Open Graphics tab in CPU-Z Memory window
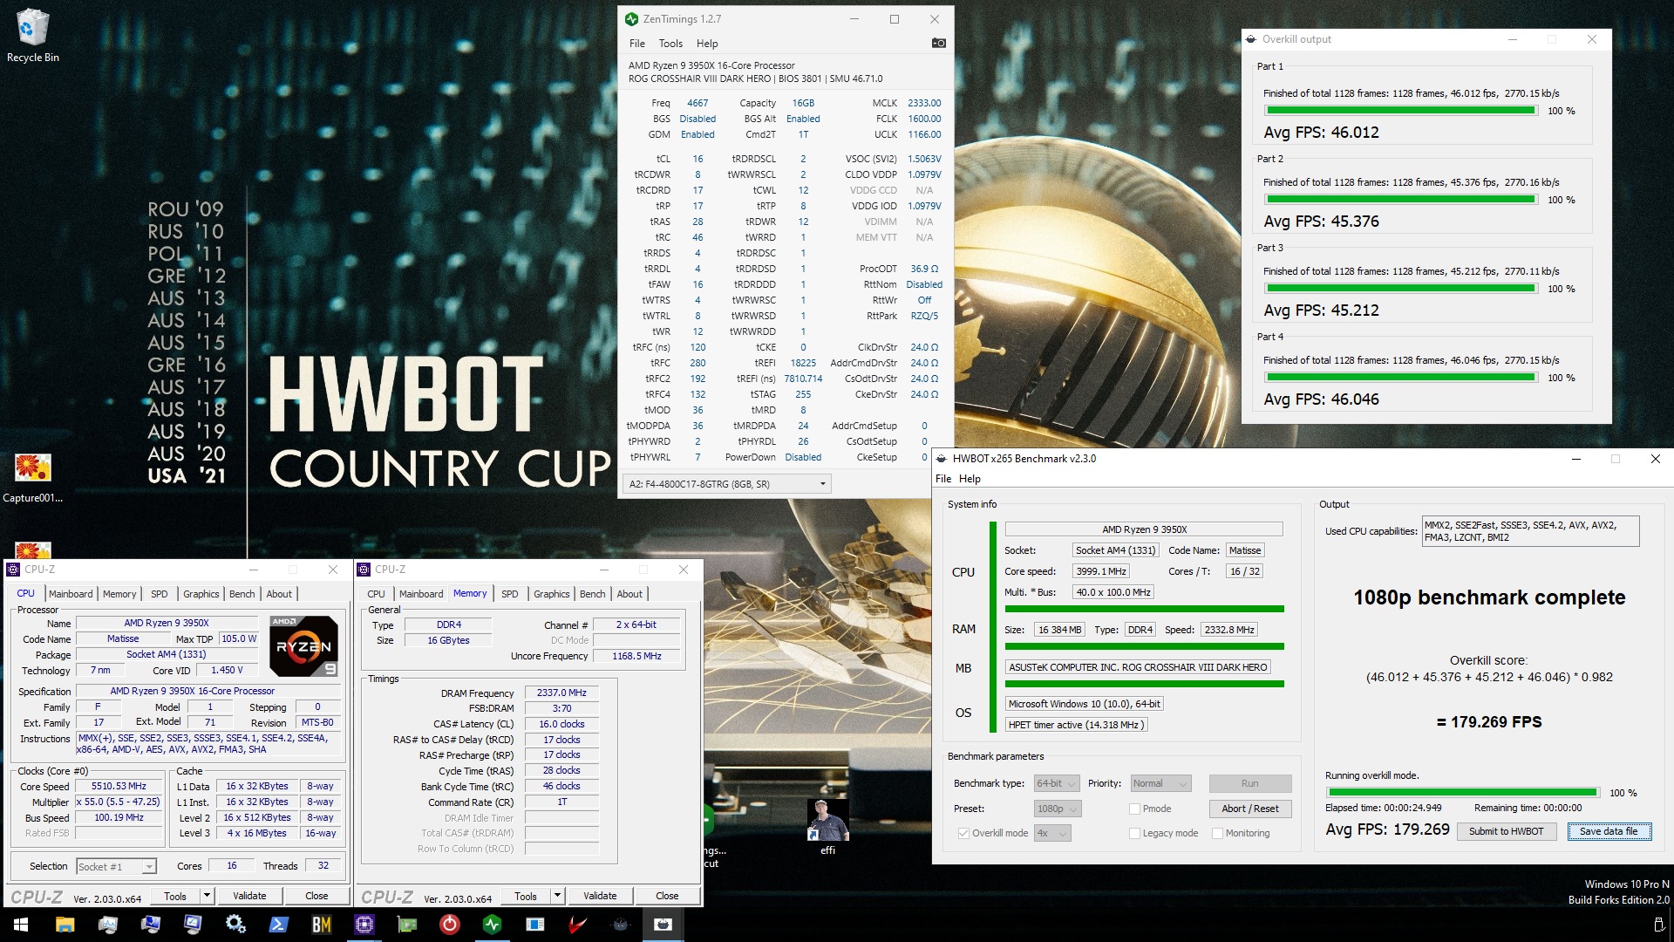 point(552,594)
